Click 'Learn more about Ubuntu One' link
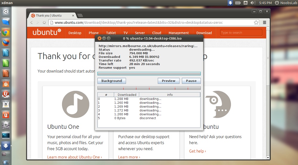 point(74,157)
